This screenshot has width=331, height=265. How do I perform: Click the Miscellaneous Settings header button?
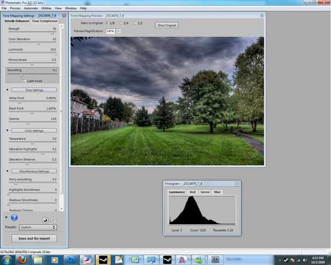point(34,171)
